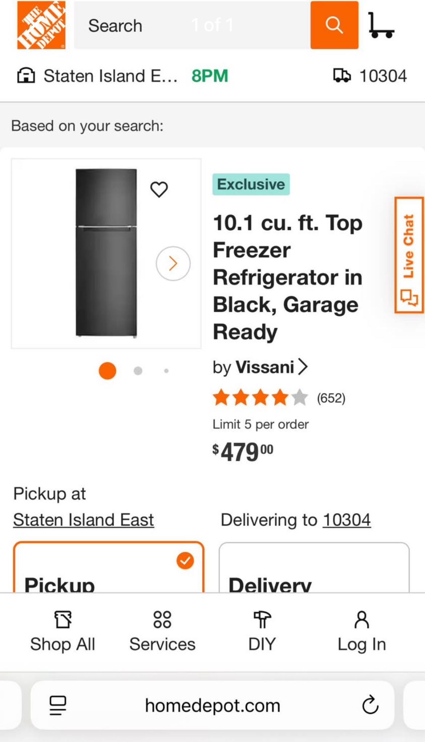Open the Services section
Image resolution: width=425 pixels, height=742 pixels.
pyautogui.click(x=162, y=633)
